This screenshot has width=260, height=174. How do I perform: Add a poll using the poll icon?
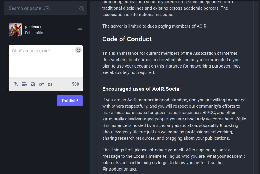click(24, 84)
